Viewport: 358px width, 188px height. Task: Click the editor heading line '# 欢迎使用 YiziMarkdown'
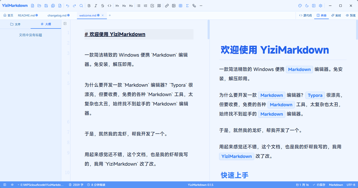[115, 34]
